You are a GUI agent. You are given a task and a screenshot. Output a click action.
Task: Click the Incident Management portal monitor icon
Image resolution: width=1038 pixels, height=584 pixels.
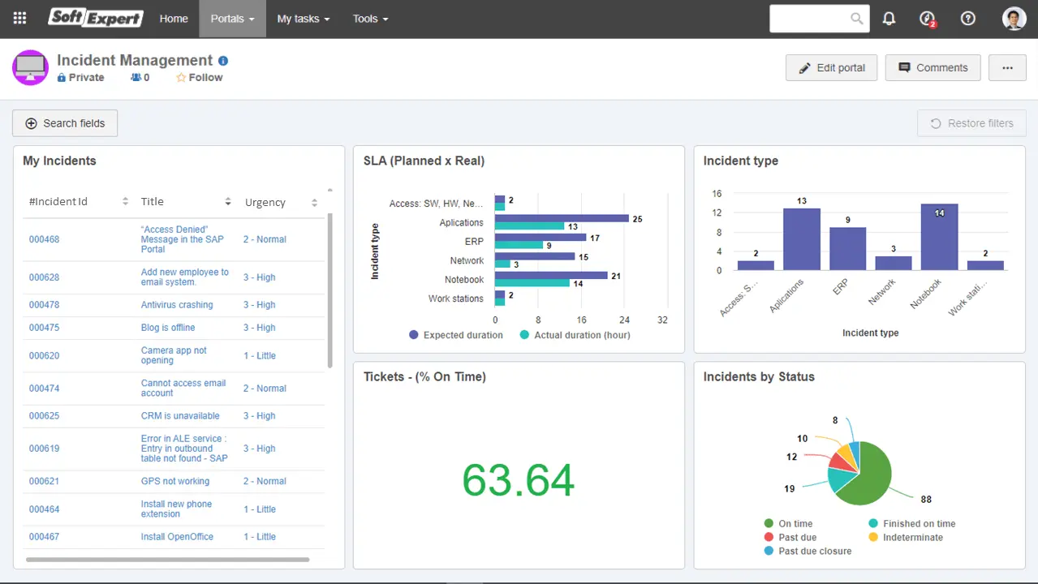point(31,67)
